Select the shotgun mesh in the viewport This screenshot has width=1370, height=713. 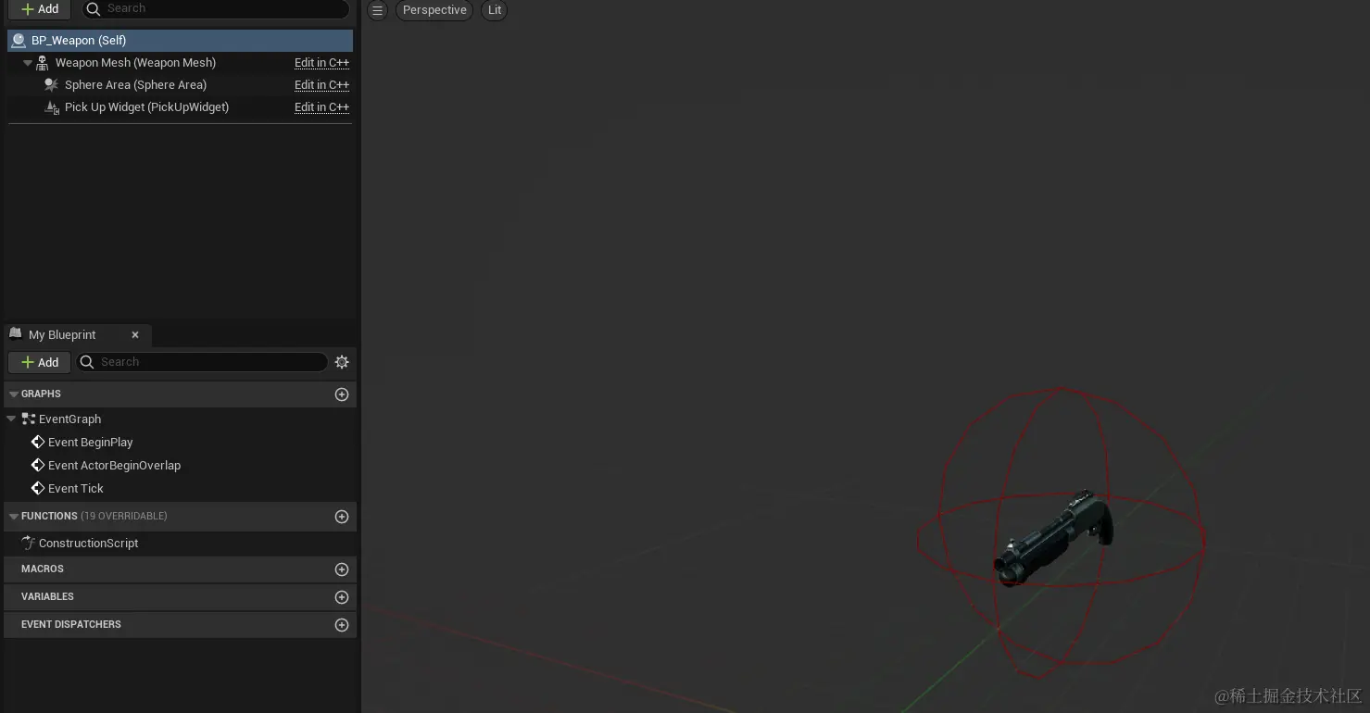pos(1053,539)
